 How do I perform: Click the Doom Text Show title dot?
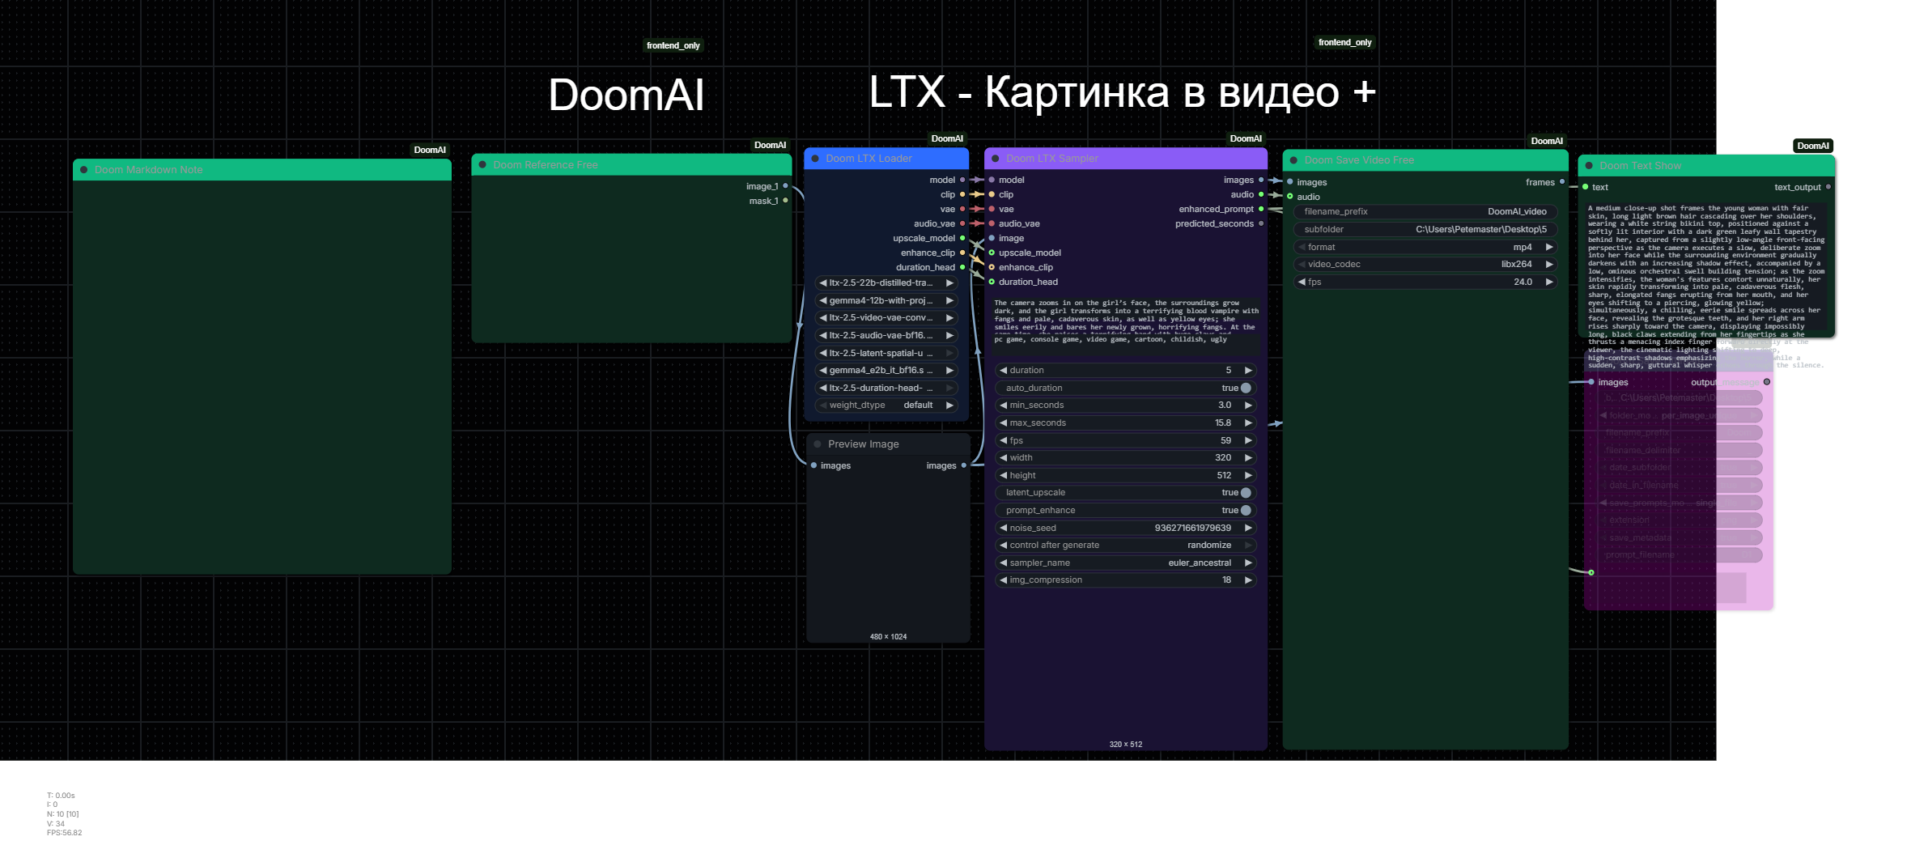point(1589,166)
